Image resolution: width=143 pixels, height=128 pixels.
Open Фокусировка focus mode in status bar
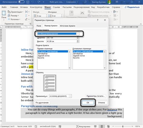pos(83,126)
